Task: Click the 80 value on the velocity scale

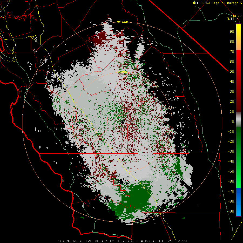Action: coord(232,42)
